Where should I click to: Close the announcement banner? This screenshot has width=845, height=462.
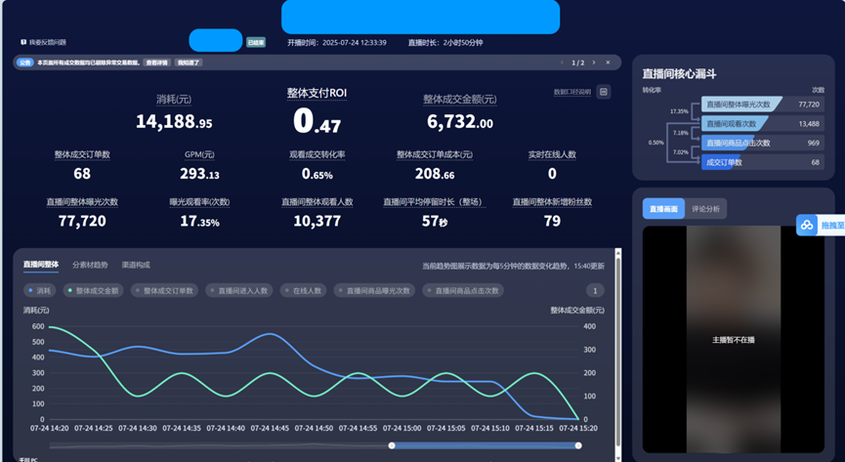608,63
